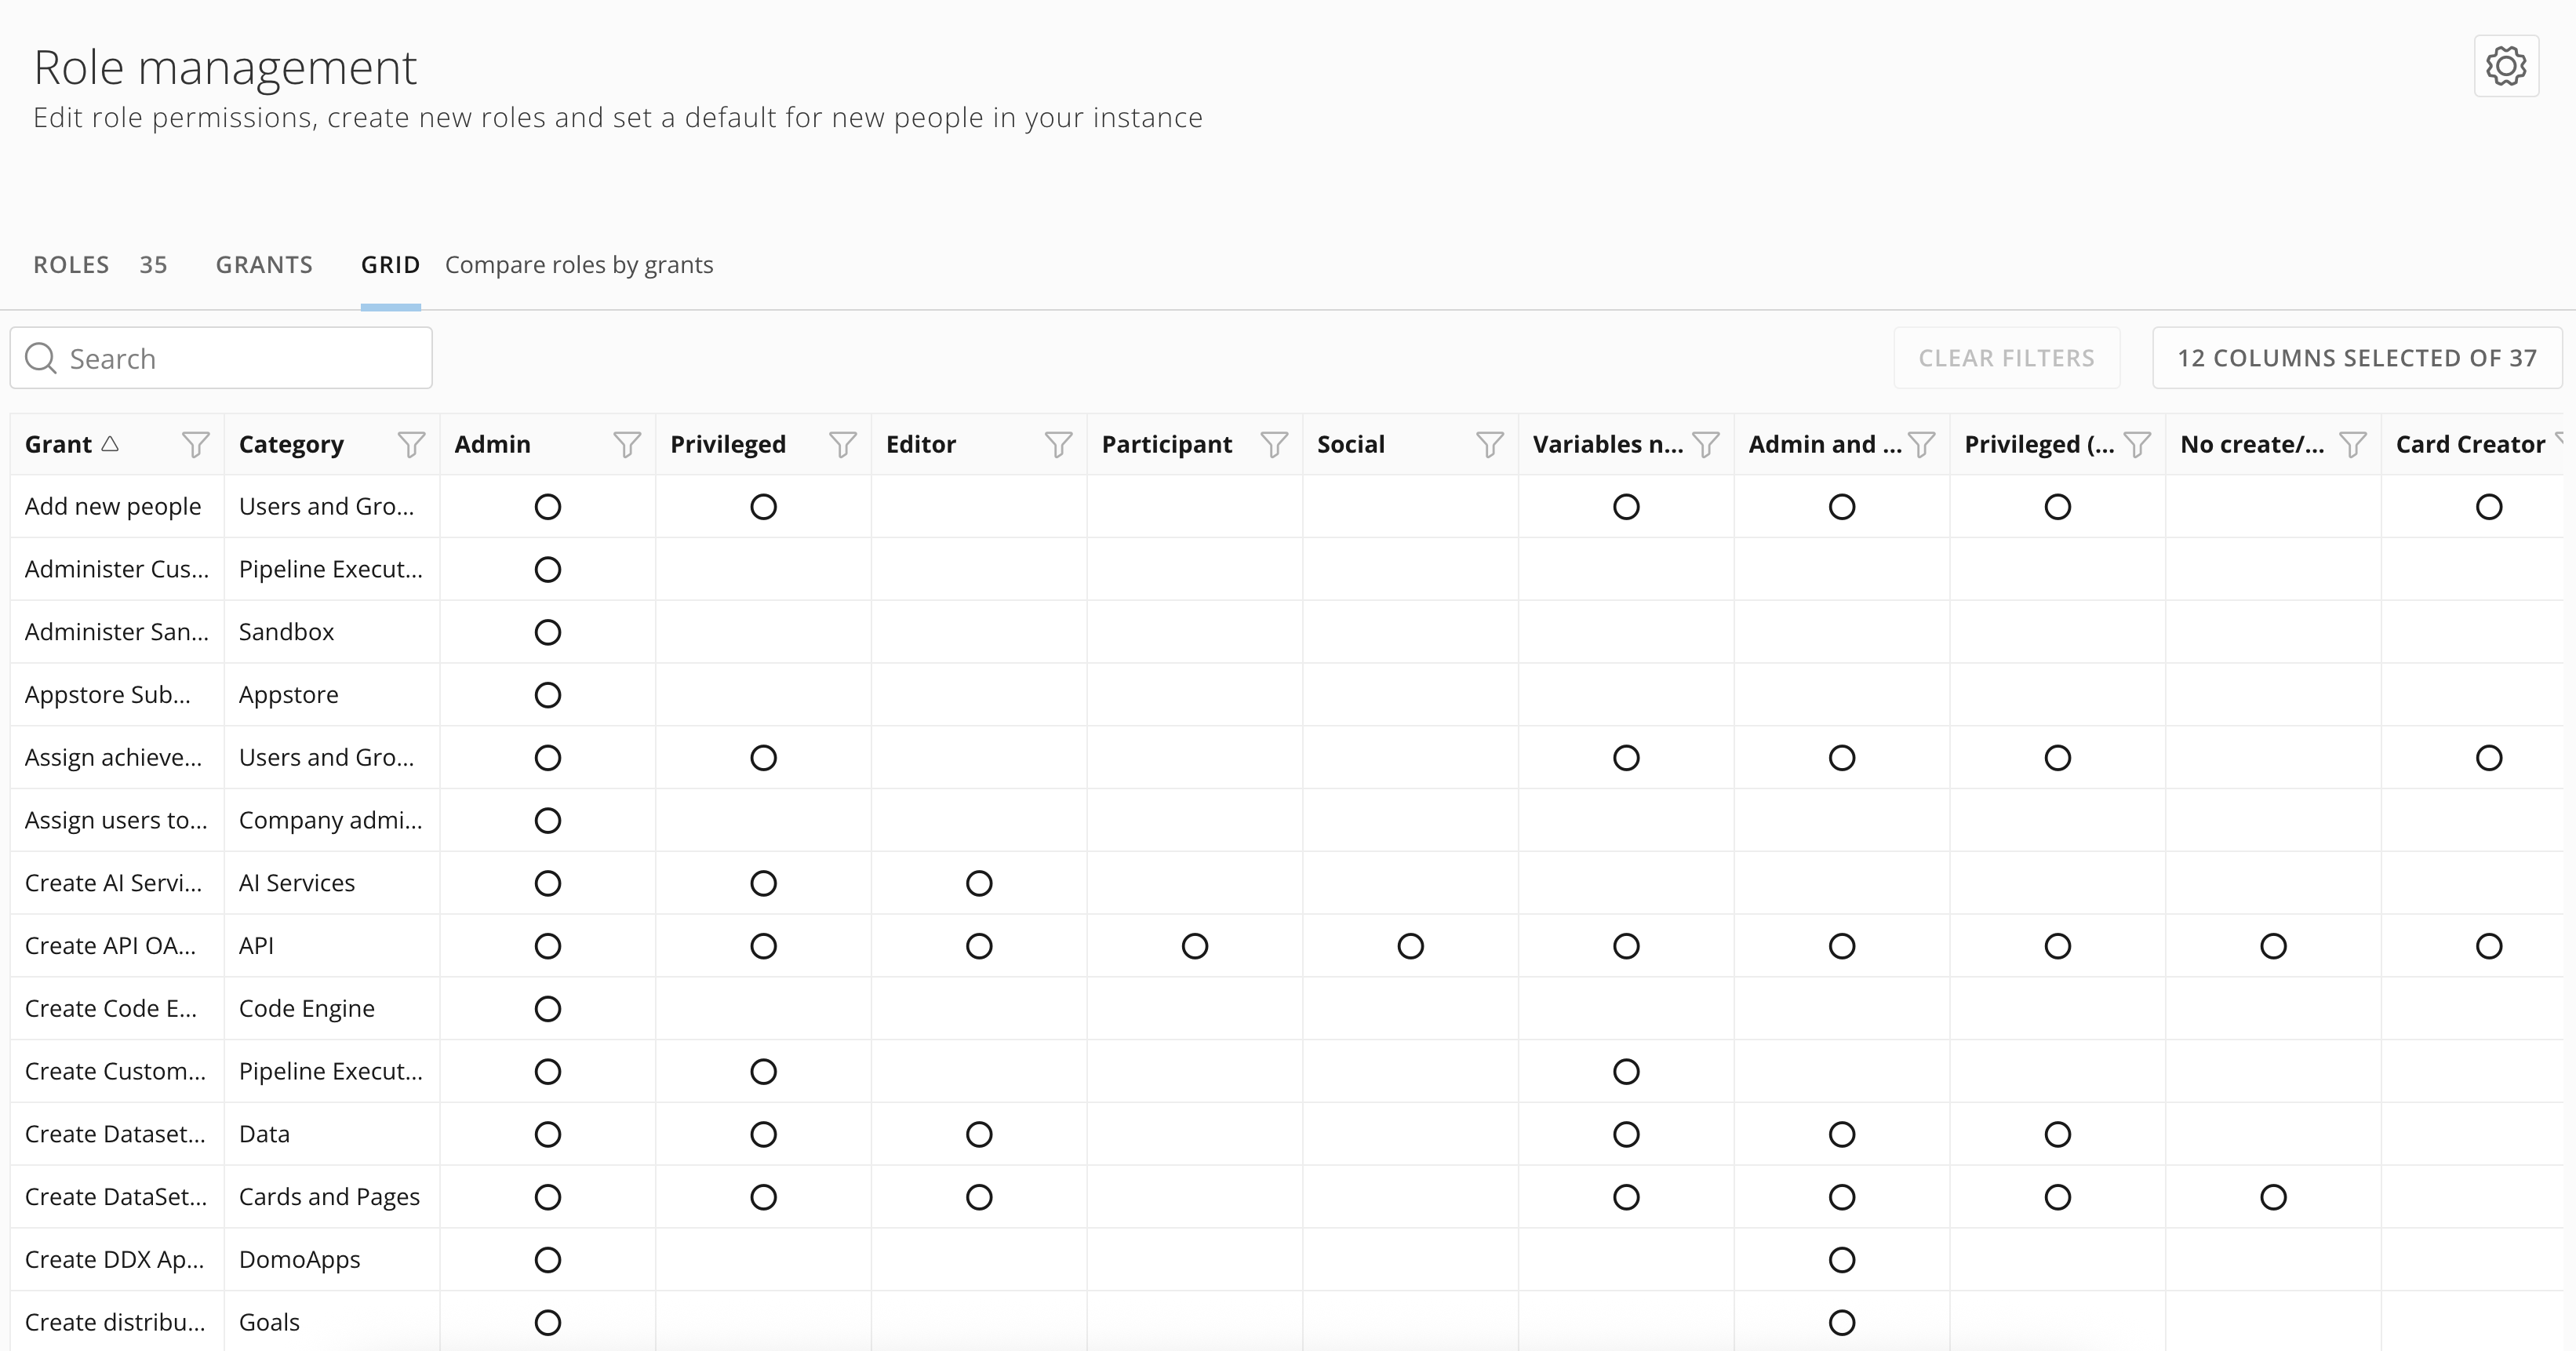Open the filter on the Admin column
Viewport: 2576px width, 1351px height.
626,444
